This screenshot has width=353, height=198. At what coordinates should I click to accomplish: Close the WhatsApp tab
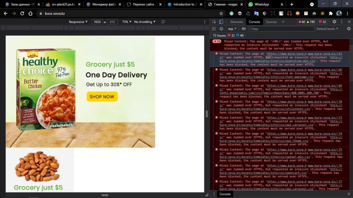[x=282, y=4]
